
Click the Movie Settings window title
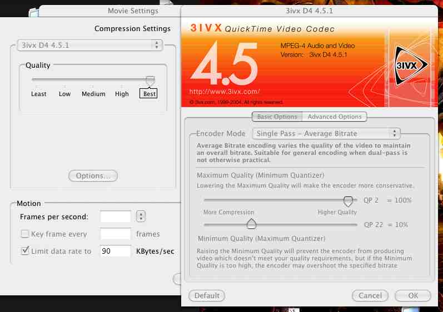pos(133,11)
